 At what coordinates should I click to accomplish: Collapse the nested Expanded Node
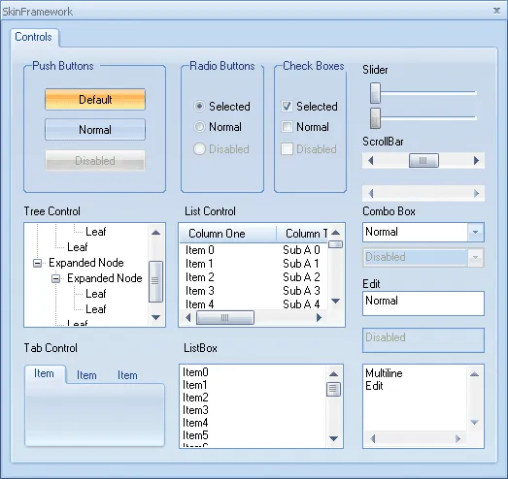(x=56, y=278)
